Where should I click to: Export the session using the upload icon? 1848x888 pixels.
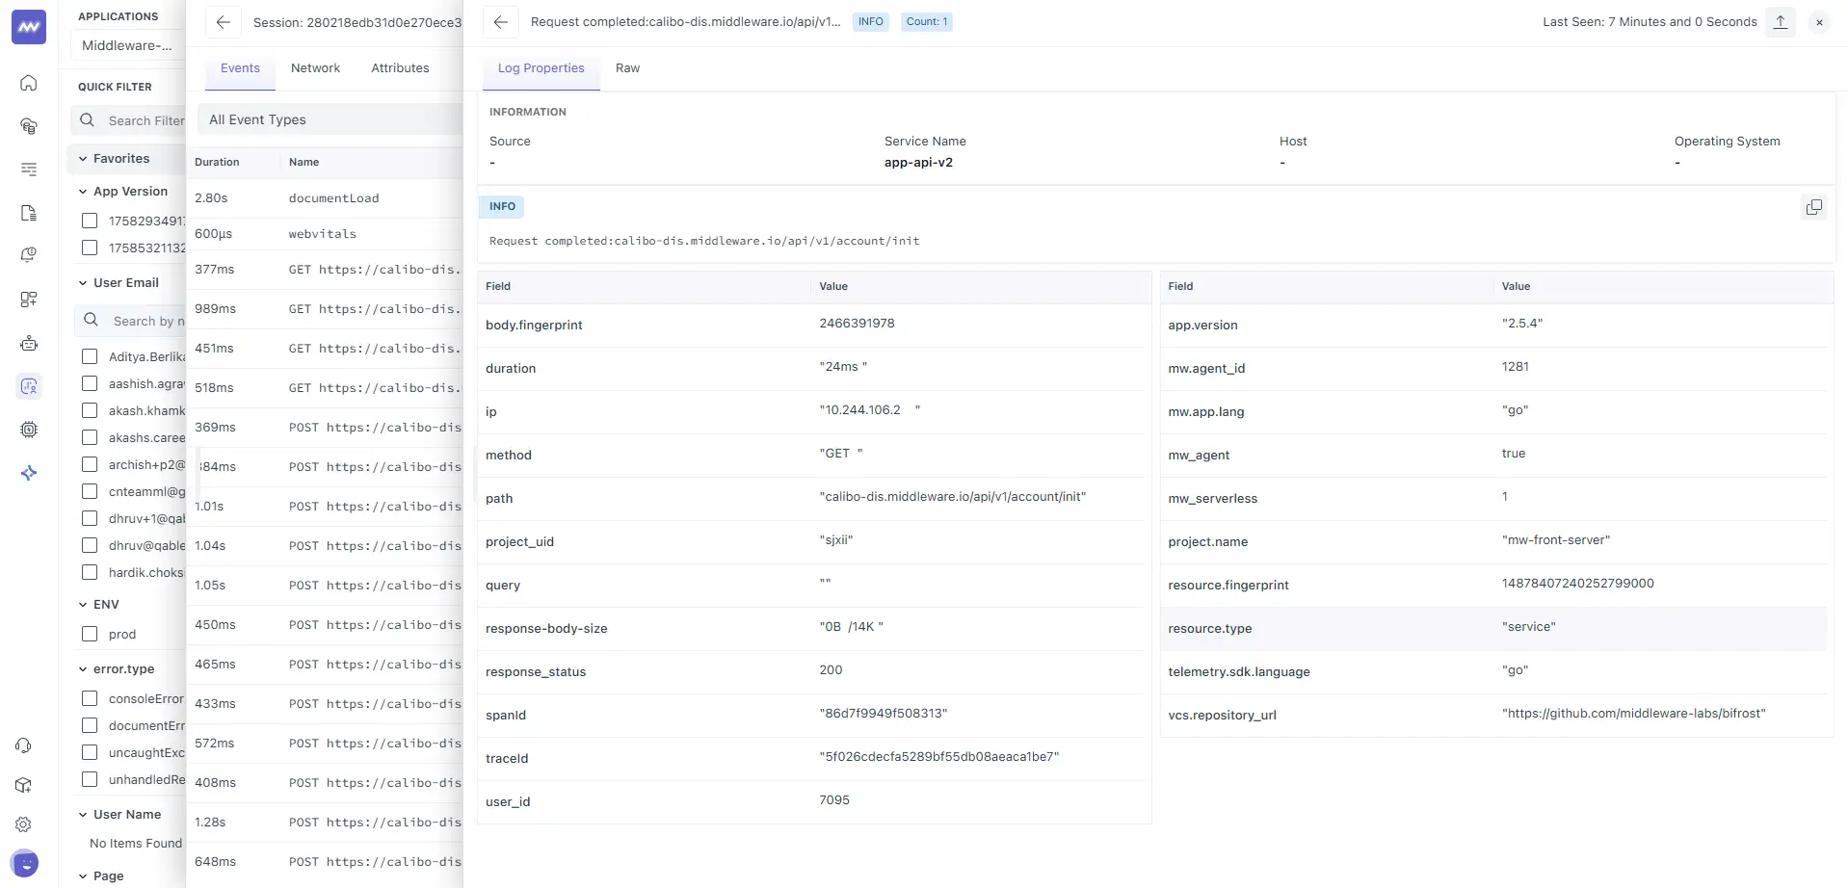point(1780,21)
